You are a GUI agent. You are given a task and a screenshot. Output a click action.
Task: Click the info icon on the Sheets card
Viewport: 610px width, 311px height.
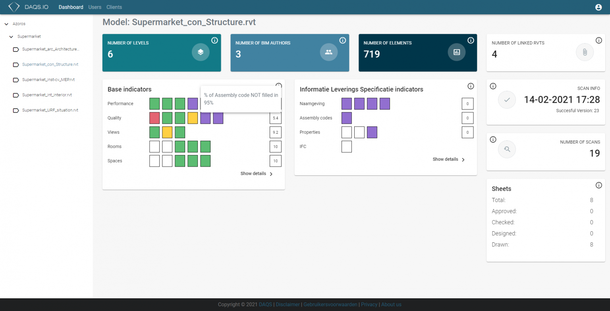click(x=599, y=185)
